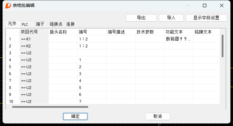
Task: Close the 表格批编辑 dialog
Action: coord(222,5)
